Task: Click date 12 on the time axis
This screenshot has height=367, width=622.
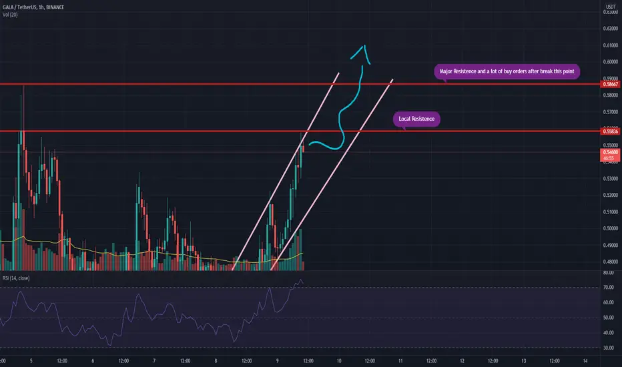Action: point(462,361)
